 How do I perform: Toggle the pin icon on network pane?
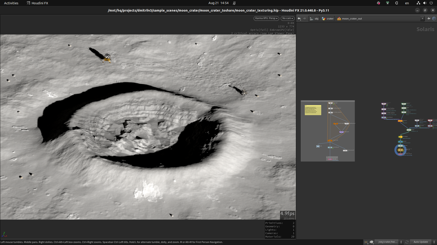tap(428, 18)
